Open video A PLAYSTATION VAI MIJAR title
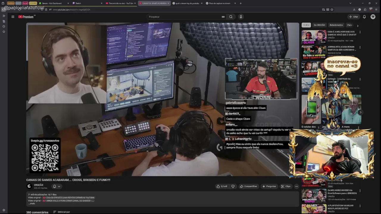Image resolution: width=381 pixels, height=214 pixels. 341,207
